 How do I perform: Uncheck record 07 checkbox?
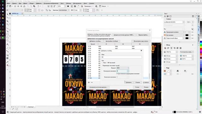pyautogui.click(x=89, y=51)
